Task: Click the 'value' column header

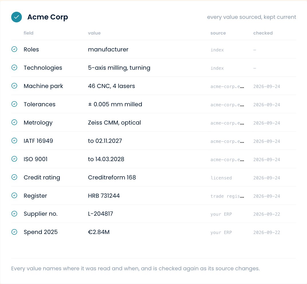Action: coord(94,33)
